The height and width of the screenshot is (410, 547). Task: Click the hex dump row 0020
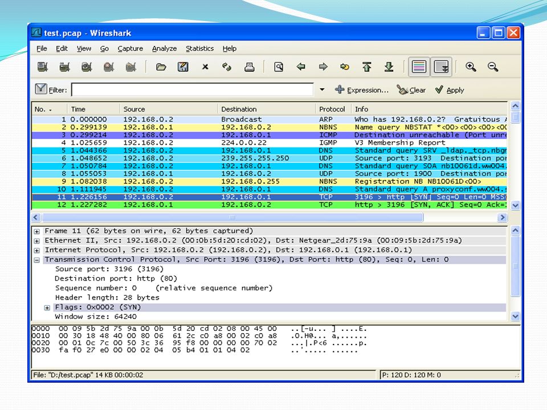pyautogui.click(x=199, y=343)
